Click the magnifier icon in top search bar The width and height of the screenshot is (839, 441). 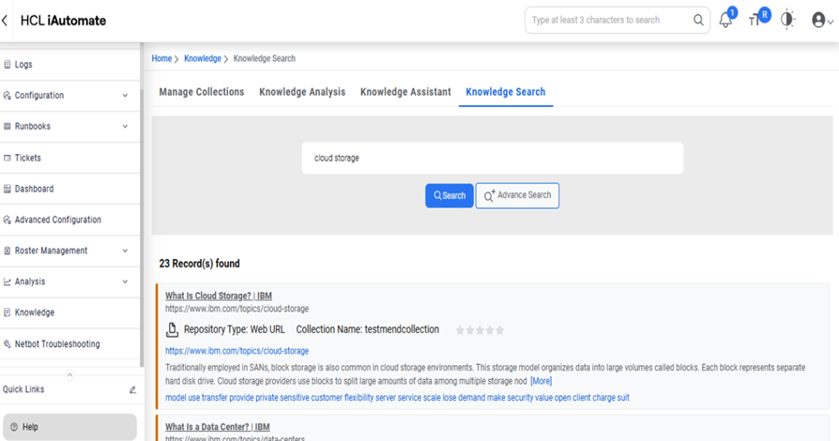(x=698, y=20)
